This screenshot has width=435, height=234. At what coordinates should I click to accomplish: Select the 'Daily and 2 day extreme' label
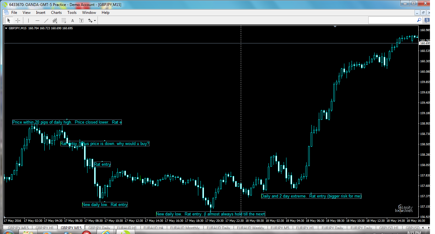click(311, 196)
